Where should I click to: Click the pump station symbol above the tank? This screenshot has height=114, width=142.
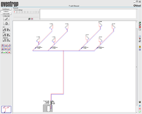(52, 102)
